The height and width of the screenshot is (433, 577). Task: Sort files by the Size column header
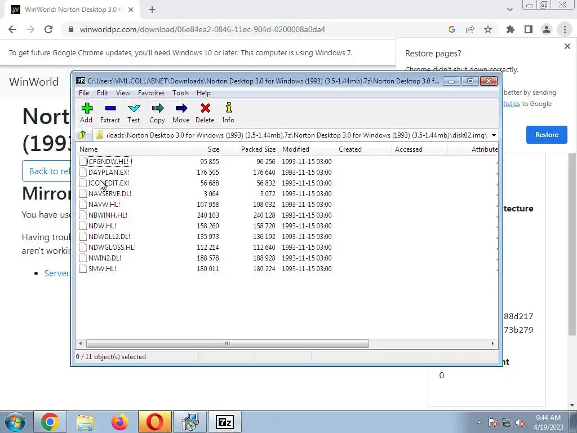coord(194,149)
